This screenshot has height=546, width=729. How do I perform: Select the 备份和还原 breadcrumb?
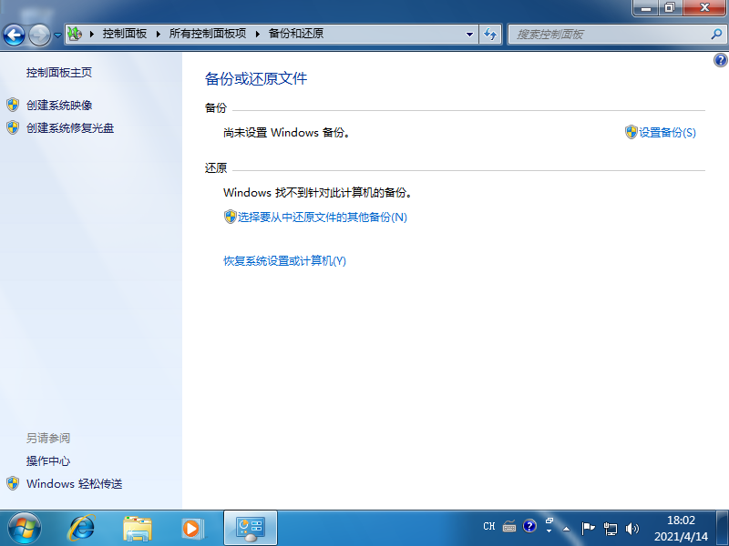(295, 34)
